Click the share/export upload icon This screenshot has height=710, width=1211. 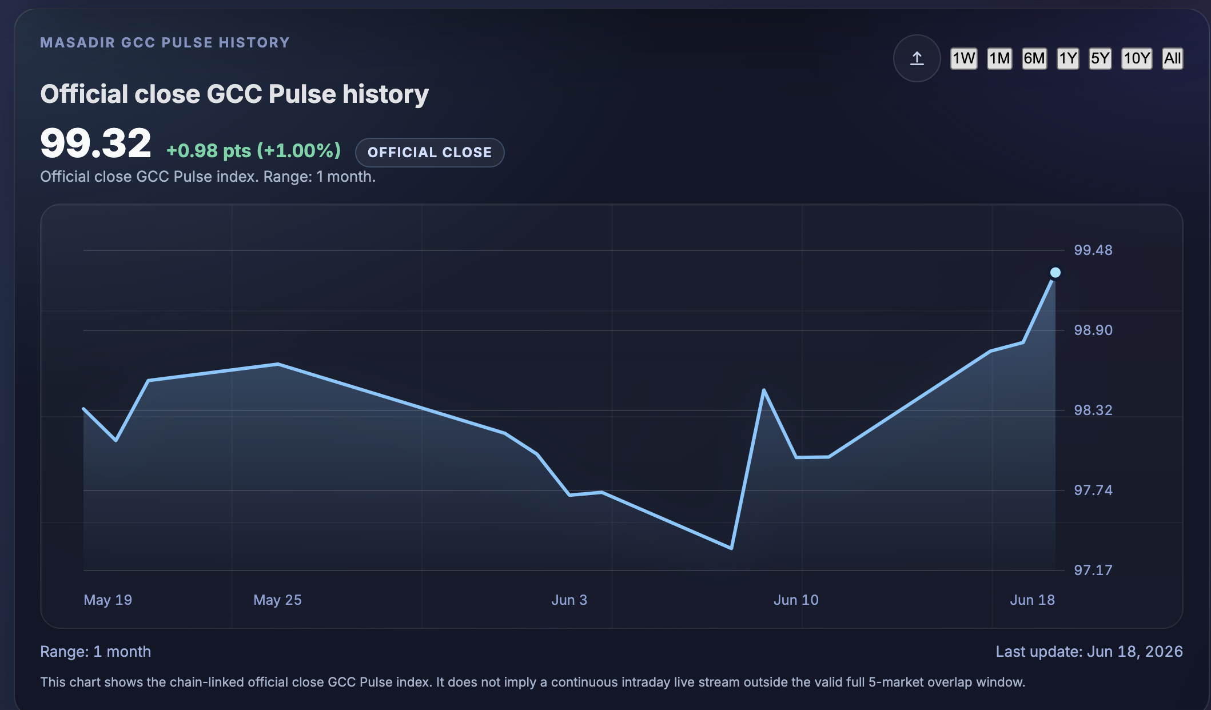pyautogui.click(x=917, y=58)
